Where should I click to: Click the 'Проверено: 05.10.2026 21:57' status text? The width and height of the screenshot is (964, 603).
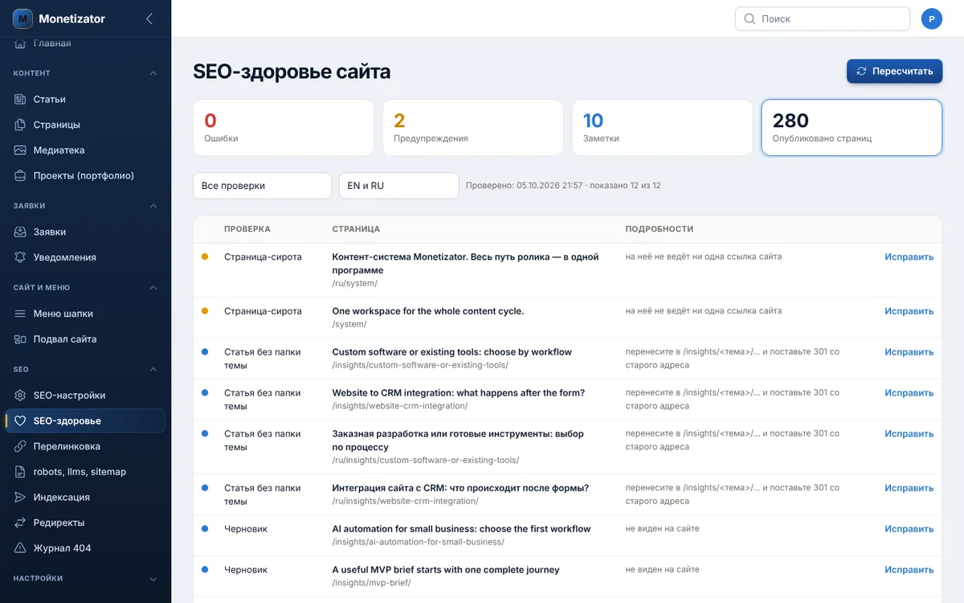pos(525,186)
